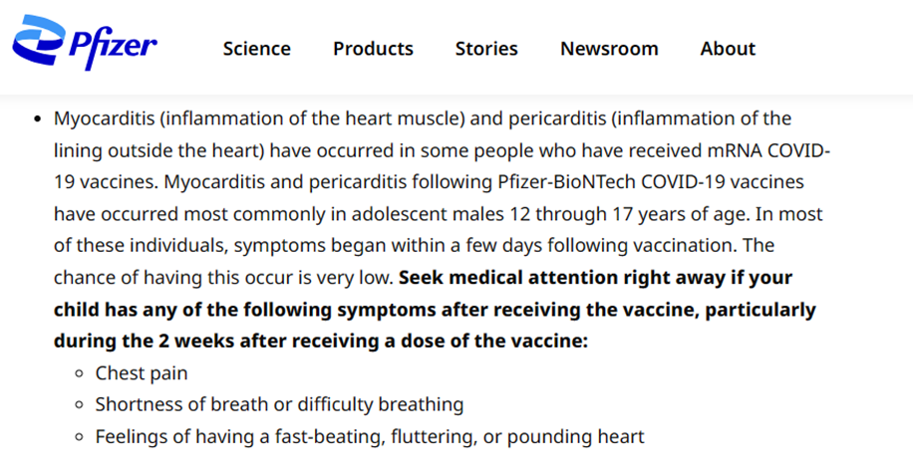913x468 pixels.
Task: Select the About navigation item
Action: point(728,49)
